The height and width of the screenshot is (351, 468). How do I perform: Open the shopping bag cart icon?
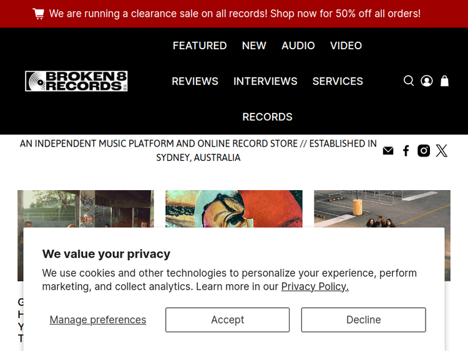pyautogui.click(x=444, y=81)
